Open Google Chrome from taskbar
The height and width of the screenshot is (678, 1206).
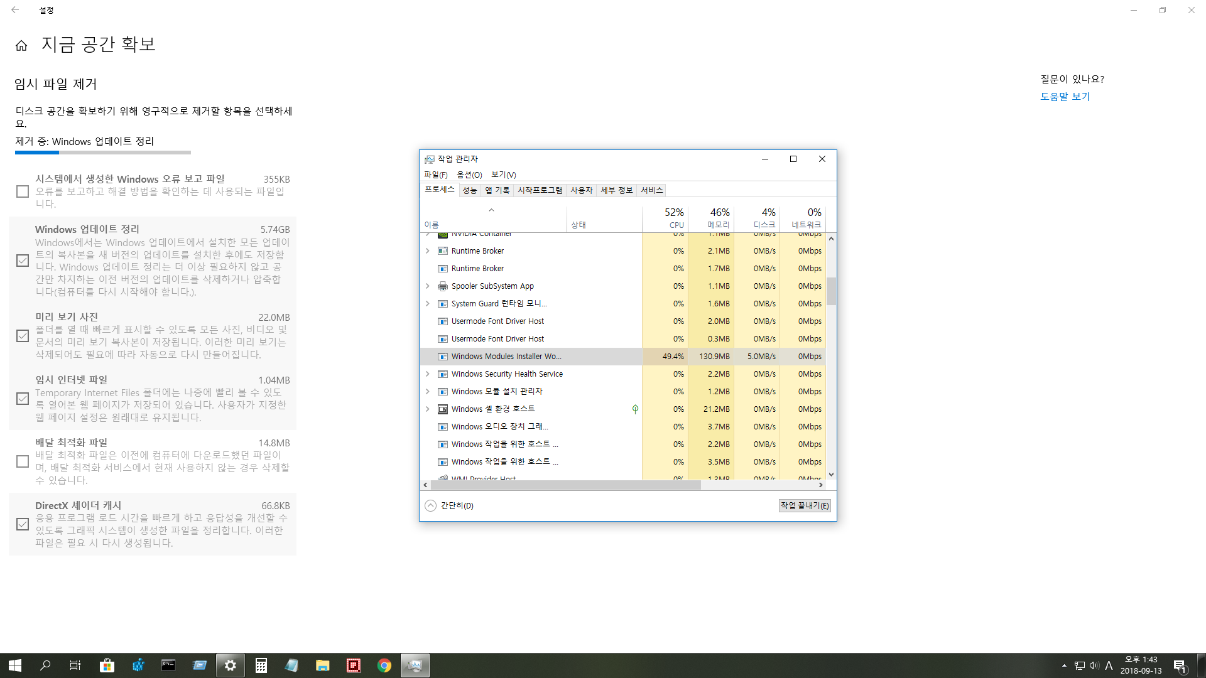point(384,665)
